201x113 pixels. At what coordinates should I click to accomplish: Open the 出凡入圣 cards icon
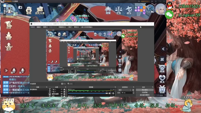(x=40, y=10)
